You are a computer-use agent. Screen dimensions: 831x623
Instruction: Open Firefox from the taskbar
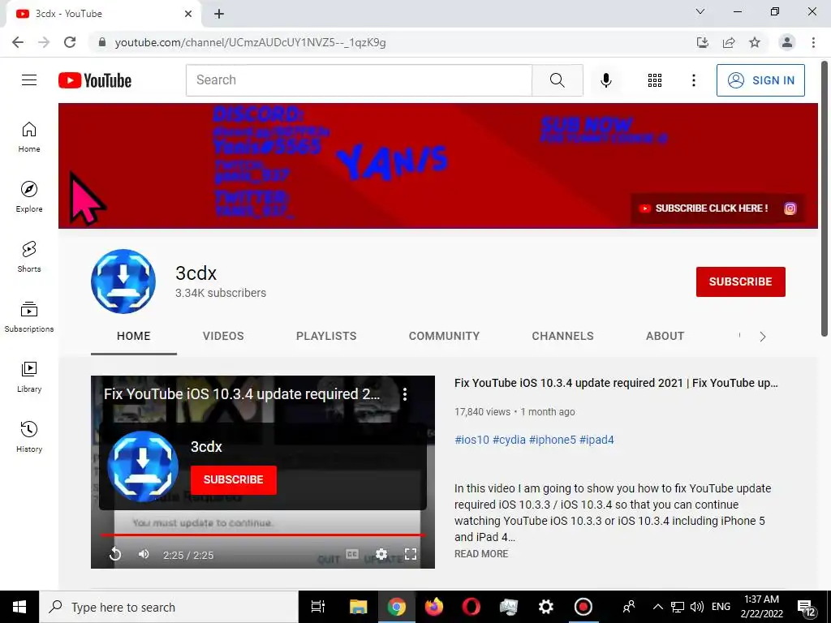[434, 607]
